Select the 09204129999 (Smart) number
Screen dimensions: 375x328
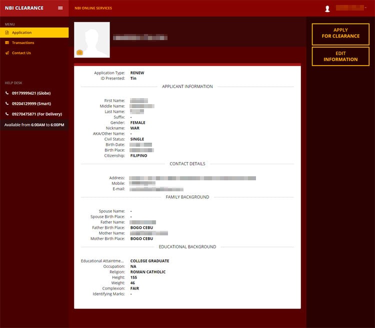31,104
